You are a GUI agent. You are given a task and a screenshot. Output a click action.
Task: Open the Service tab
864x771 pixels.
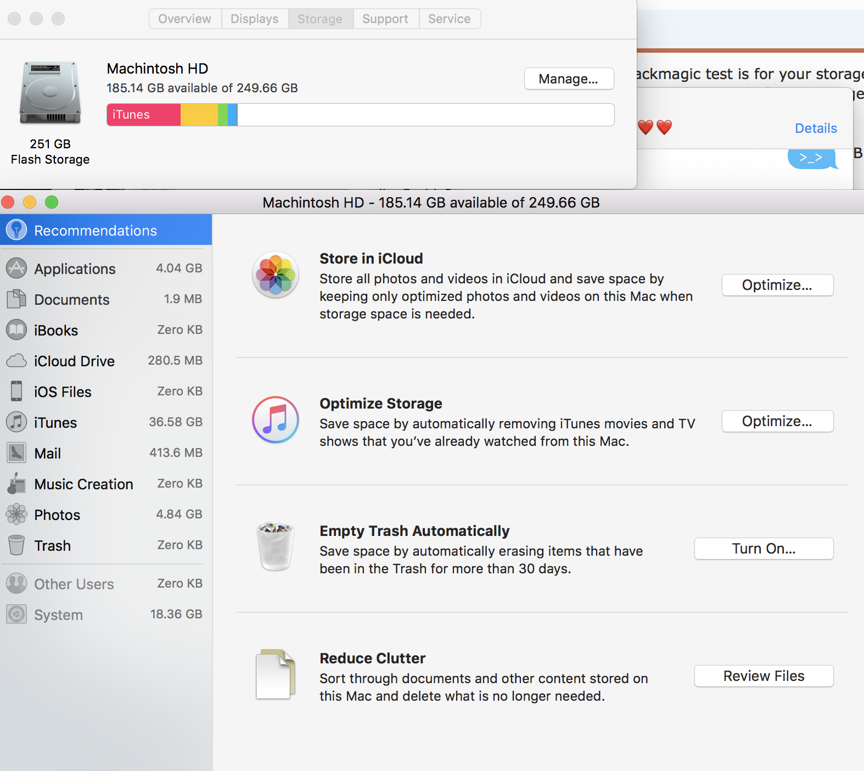point(450,19)
